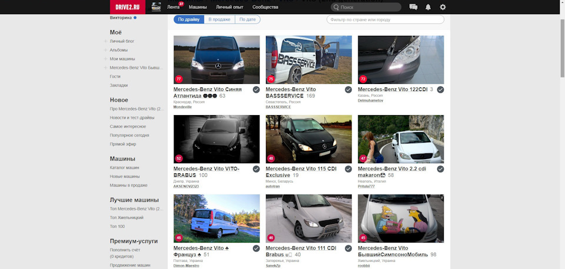
Task: Select the В продаже sort tab
Action: (220, 19)
